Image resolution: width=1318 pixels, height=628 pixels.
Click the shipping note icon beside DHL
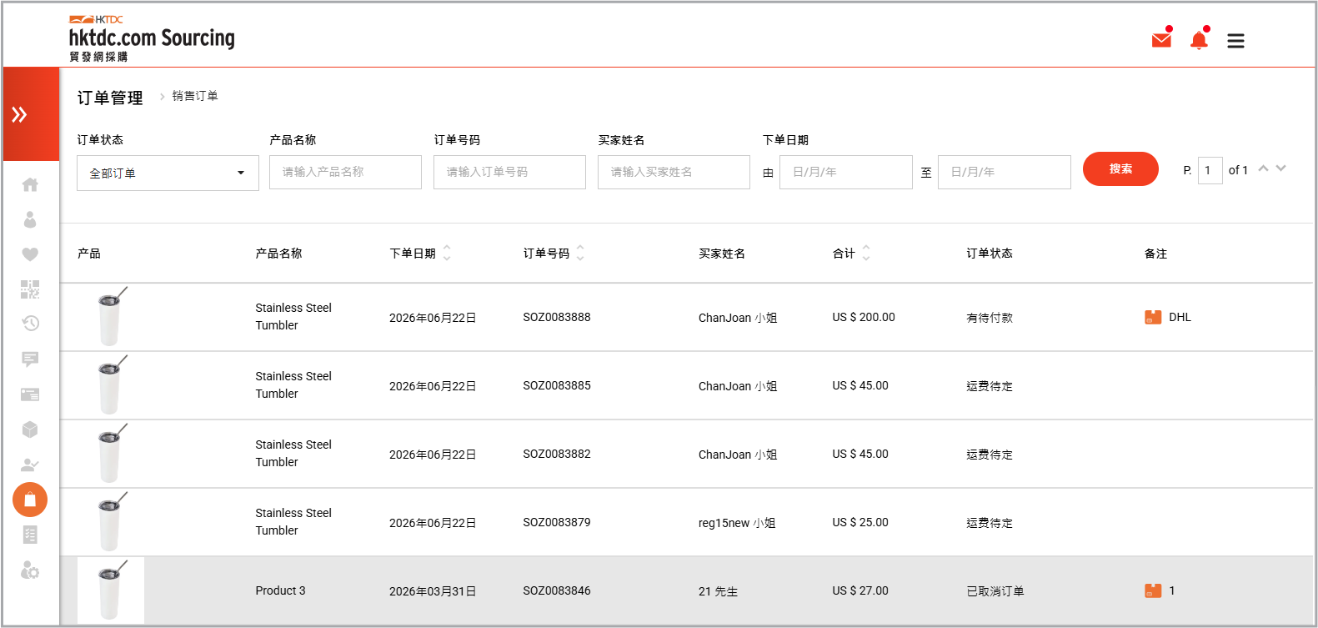[1153, 317]
